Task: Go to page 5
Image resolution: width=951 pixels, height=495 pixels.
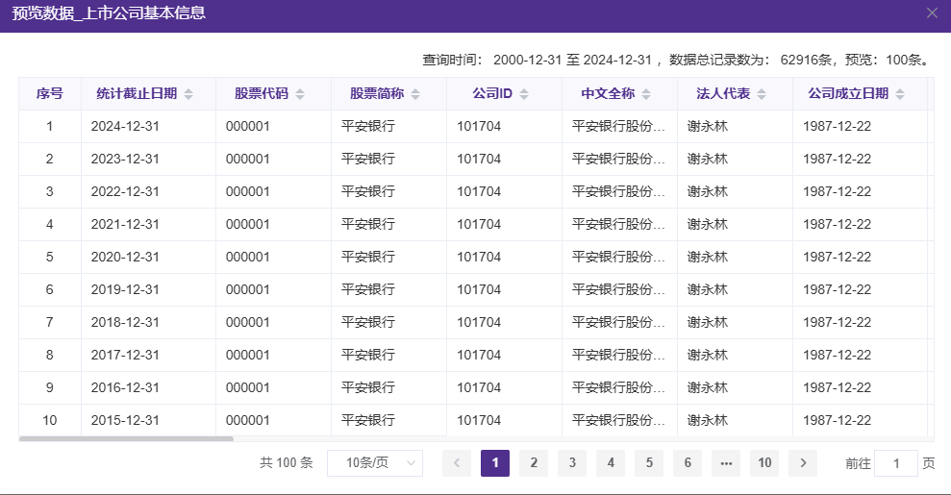Action: tap(649, 463)
